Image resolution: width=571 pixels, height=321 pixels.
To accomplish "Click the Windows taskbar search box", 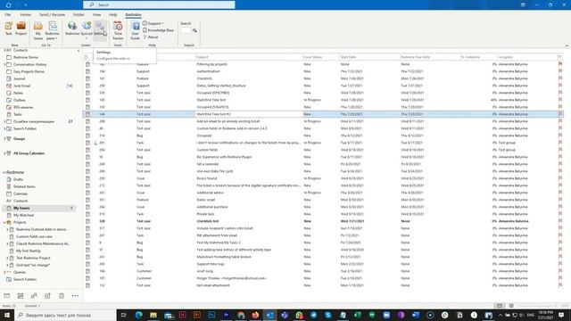I will click(x=65, y=315).
